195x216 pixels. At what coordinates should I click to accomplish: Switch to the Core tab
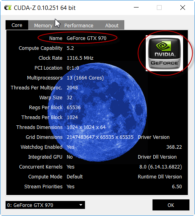tap(17, 25)
